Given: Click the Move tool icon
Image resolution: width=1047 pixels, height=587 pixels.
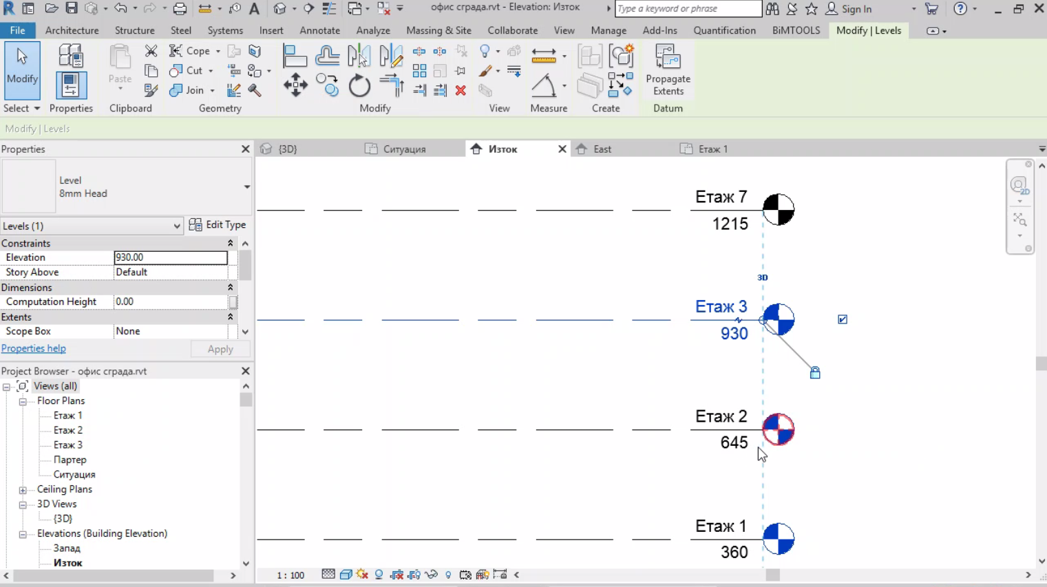Looking at the screenshot, I should [295, 85].
